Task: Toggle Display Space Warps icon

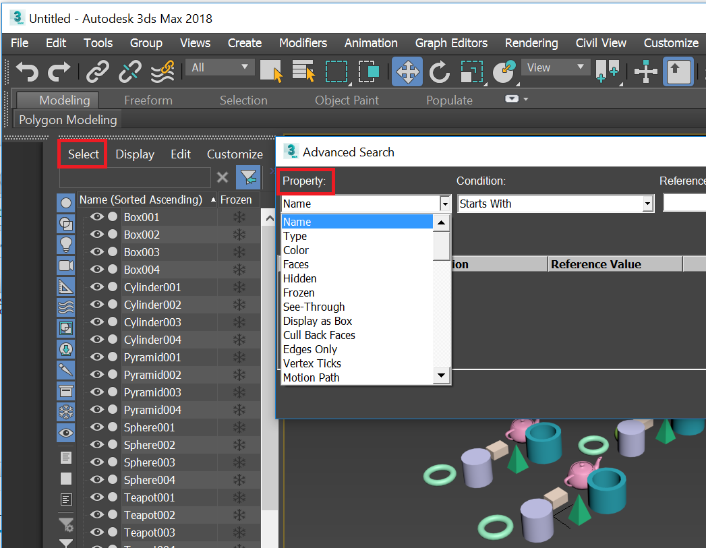Action: tap(65, 307)
